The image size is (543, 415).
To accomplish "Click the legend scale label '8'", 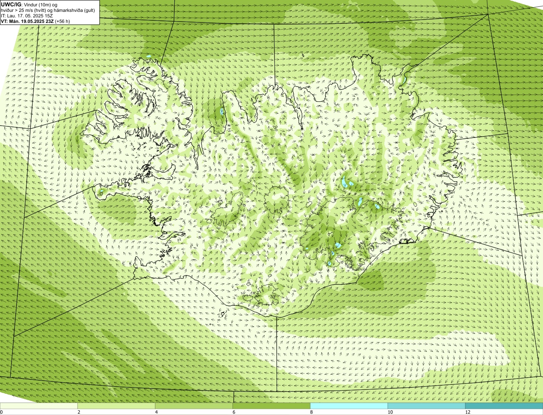I will 311,412.
